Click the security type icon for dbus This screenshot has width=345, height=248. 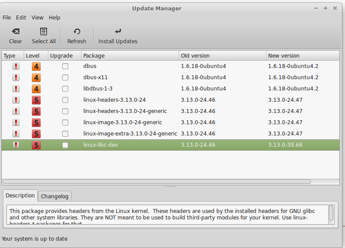(16, 66)
